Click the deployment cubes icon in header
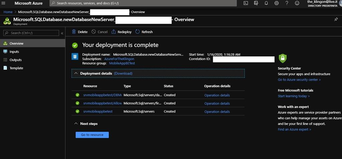 pyautogui.click(x=7, y=21)
